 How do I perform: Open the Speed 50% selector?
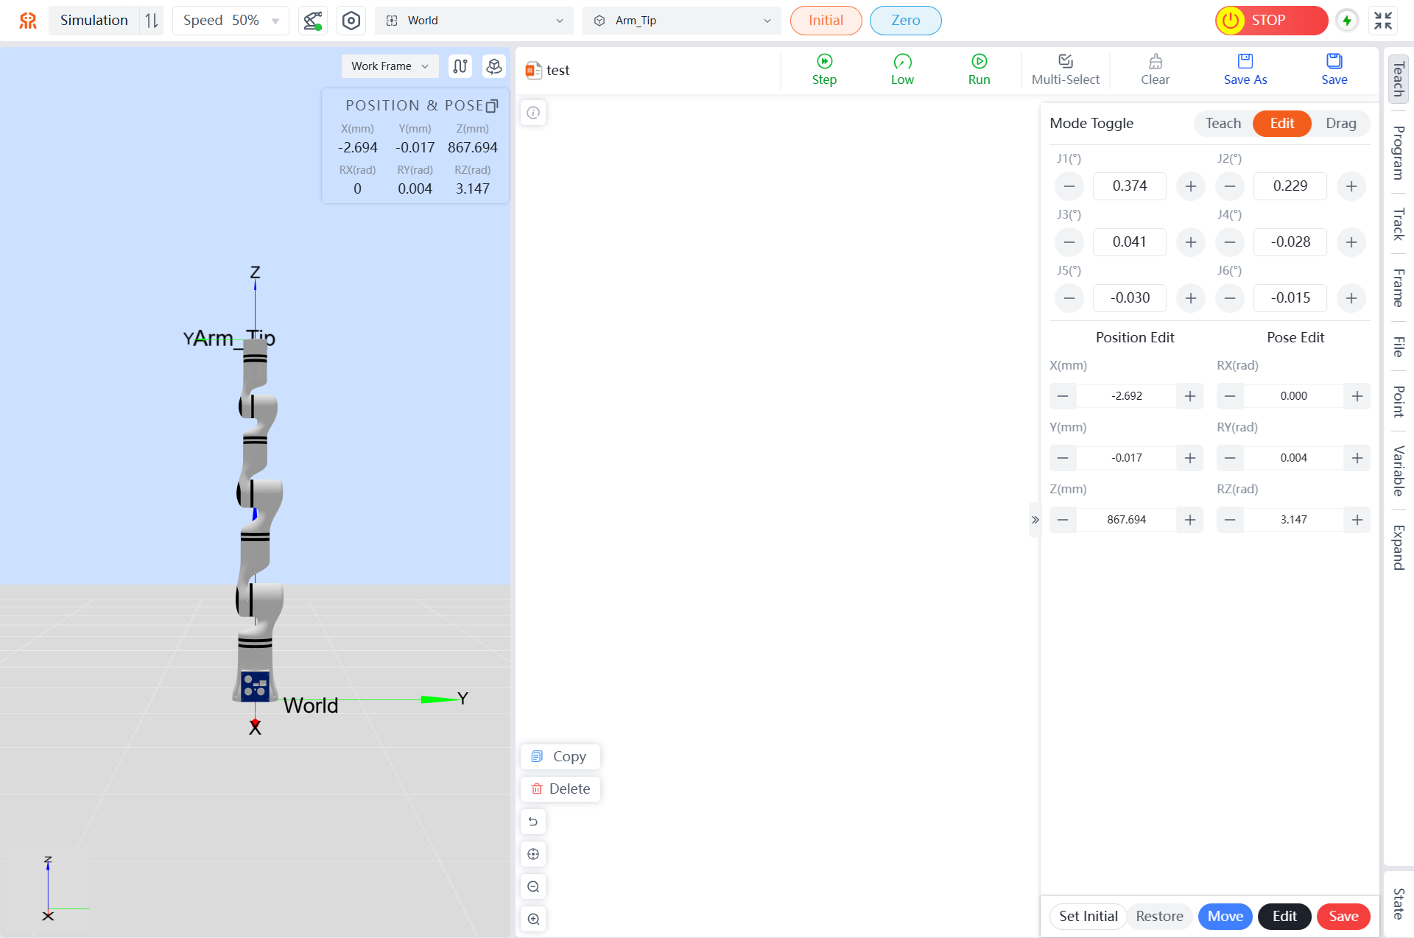(231, 21)
